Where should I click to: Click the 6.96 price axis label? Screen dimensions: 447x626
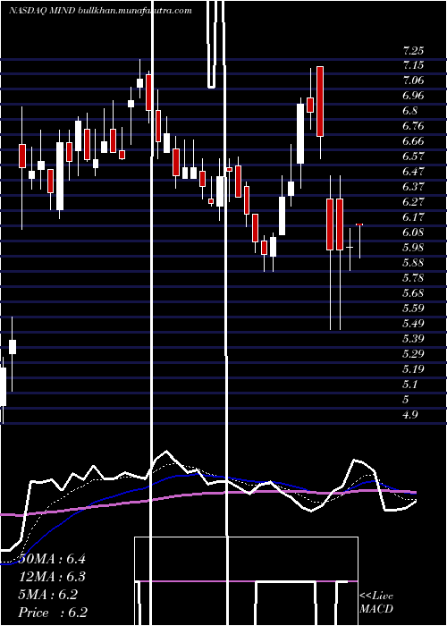pos(413,96)
